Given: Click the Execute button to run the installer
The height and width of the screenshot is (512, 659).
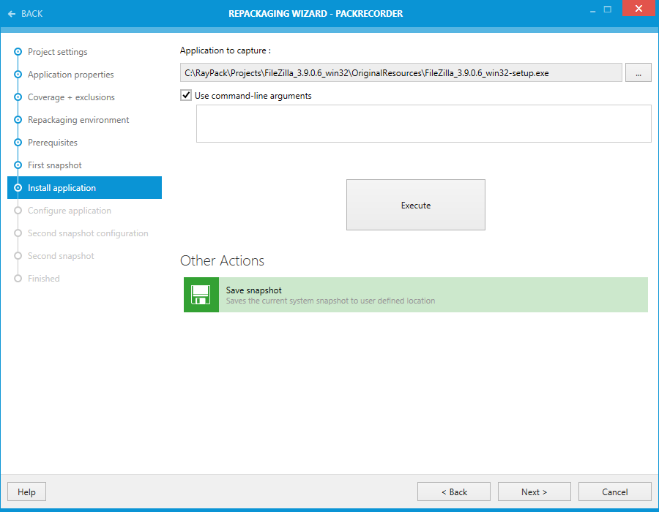Looking at the screenshot, I should pos(415,205).
